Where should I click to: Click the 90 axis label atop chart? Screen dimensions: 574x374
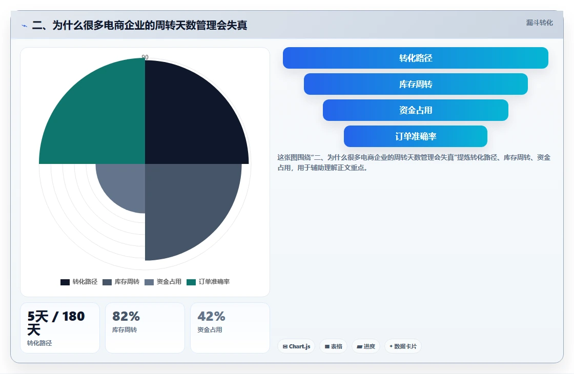click(x=145, y=57)
